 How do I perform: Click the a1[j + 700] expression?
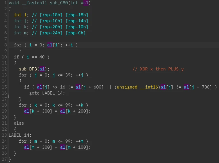(x=198, y=87)
